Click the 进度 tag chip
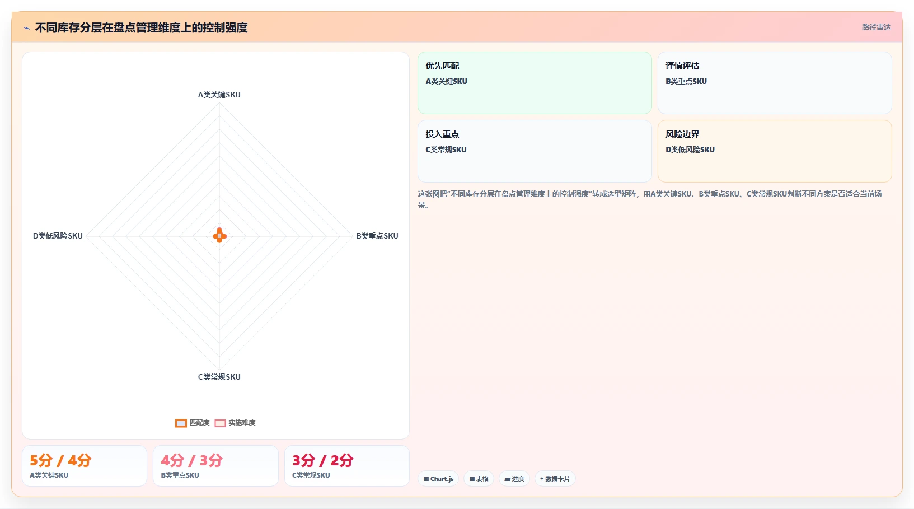This screenshot has height=509, width=914. click(514, 479)
